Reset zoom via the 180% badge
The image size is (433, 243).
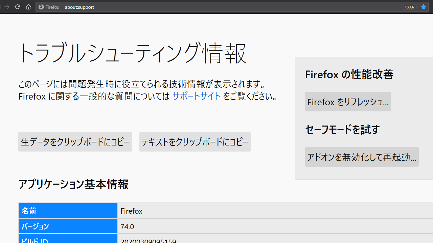point(409,7)
